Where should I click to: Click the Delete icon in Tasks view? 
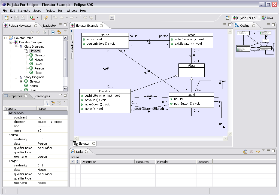251,152
